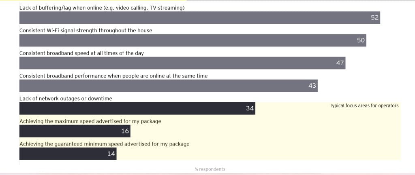This screenshot has height=175, width=415.
Task: Select the "% respondents" axis label
Action: coord(210,169)
